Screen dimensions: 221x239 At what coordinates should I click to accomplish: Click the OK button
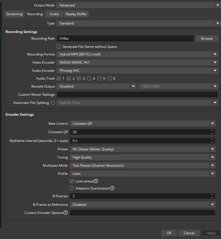click(x=169, y=233)
